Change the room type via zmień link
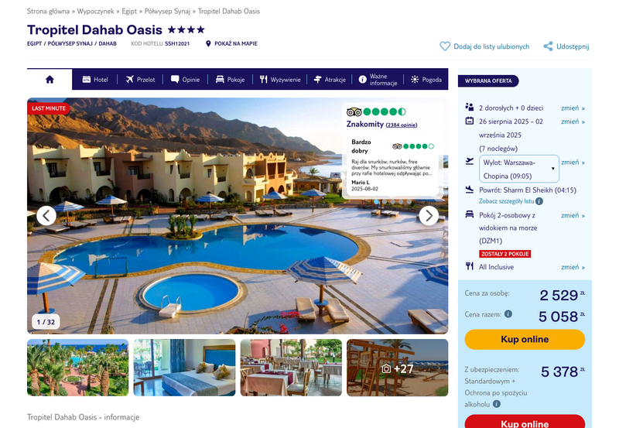The height and width of the screenshot is (428, 619). 573,215
